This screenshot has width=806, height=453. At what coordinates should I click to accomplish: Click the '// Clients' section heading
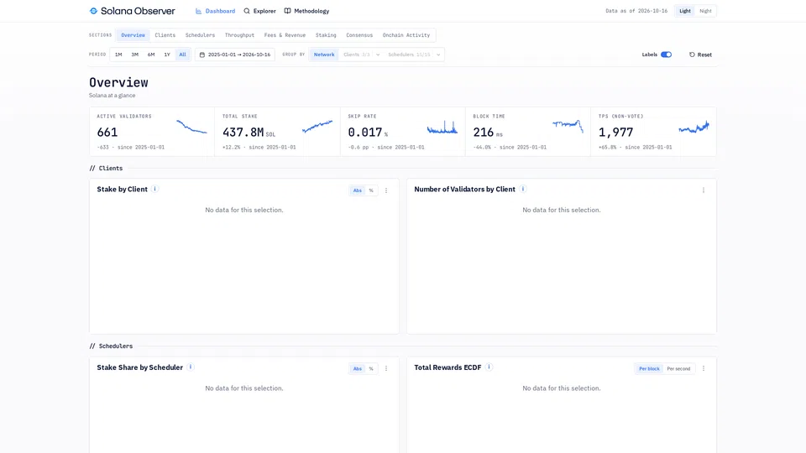(106, 168)
